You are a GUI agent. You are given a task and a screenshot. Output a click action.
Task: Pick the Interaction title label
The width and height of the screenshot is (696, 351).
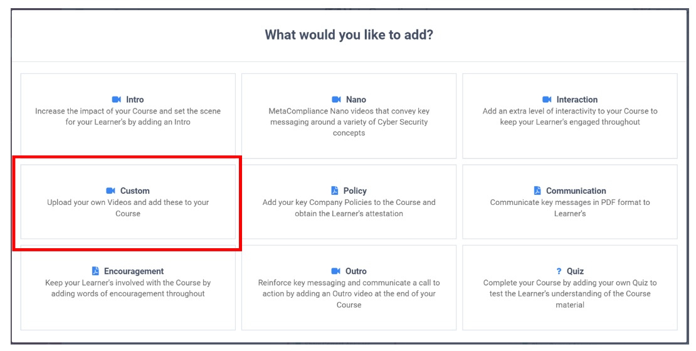click(x=577, y=100)
